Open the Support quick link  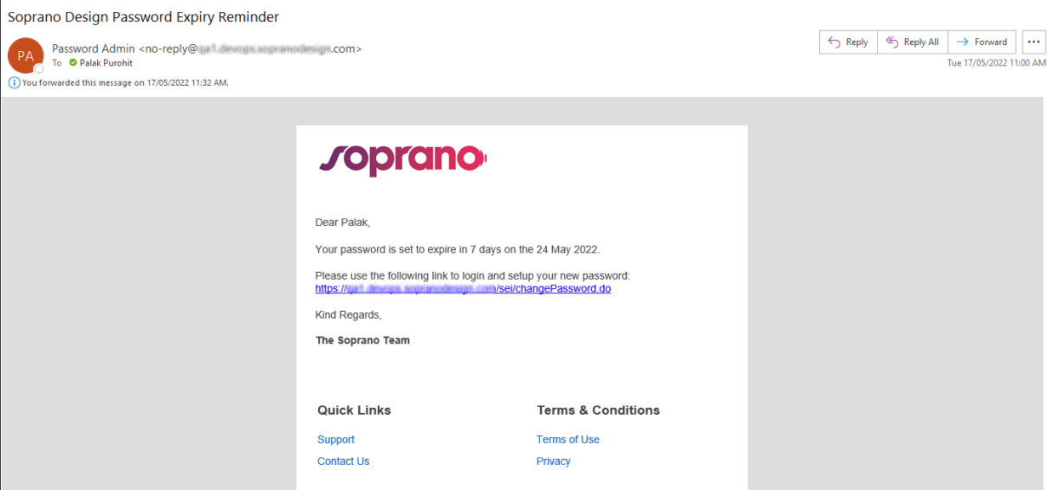point(335,440)
